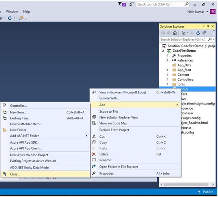Screen dimensions: 218x197
Task: Click the Class... icon in submenu
Action: (5, 174)
